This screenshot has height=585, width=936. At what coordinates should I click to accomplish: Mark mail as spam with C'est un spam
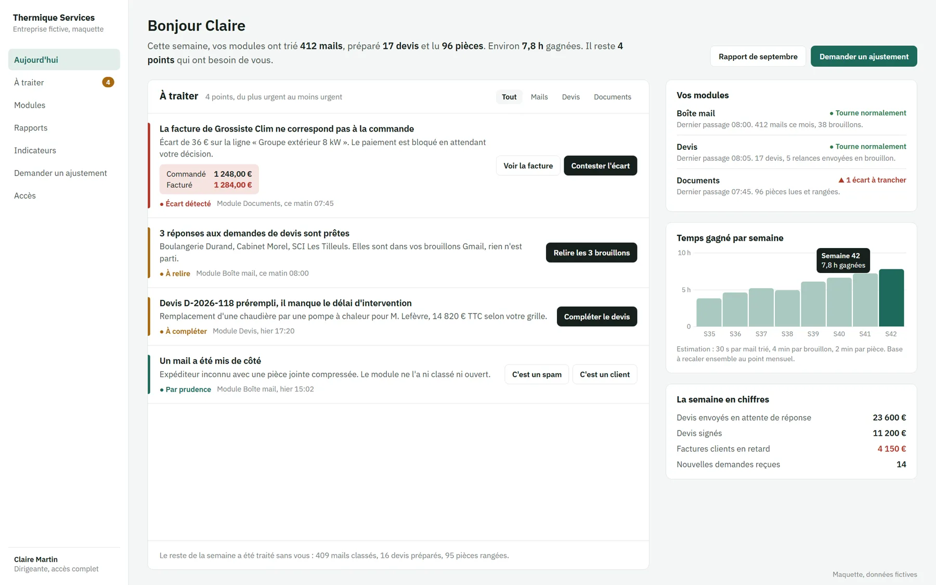click(537, 374)
